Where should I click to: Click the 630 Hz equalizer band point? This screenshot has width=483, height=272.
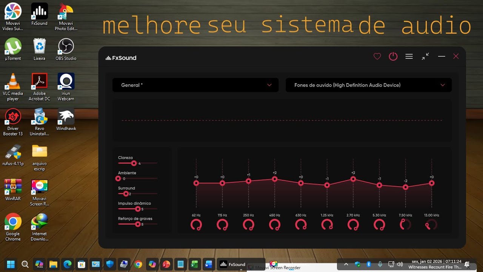click(x=301, y=183)
